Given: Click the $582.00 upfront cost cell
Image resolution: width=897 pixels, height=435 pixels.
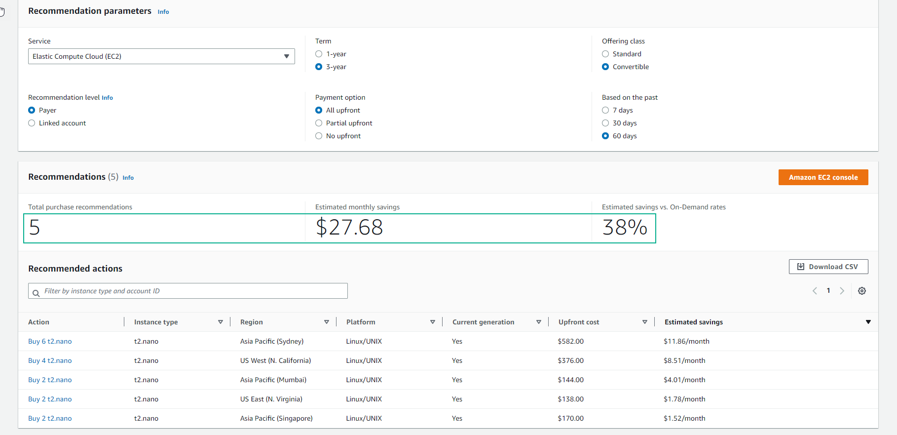Looking at the screenshot, I should [x=570, y=341].
